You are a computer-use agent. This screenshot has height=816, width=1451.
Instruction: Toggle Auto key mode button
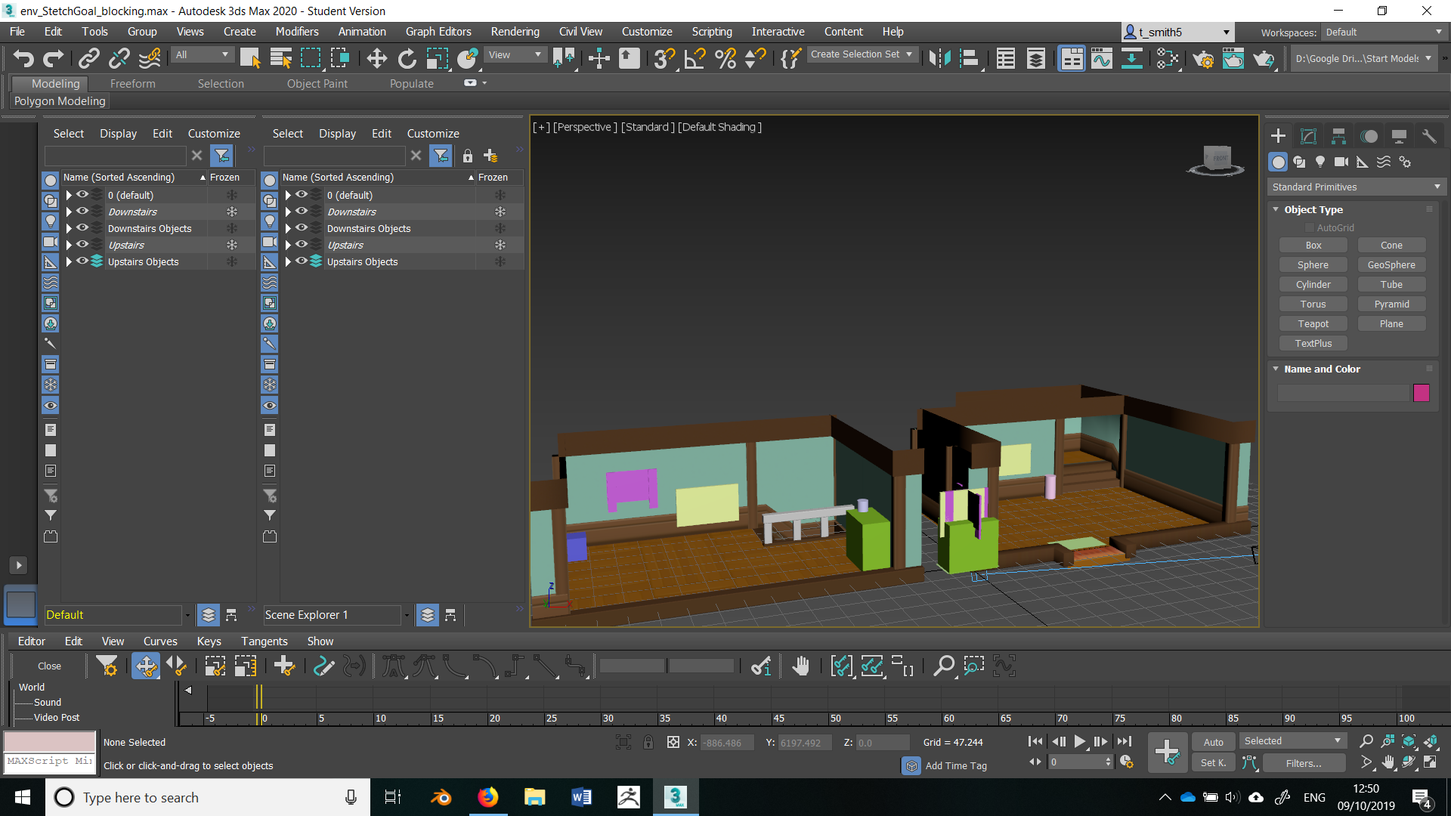tap(1213, 742)
